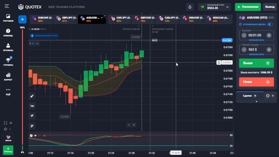Remove oscillator indicator with red X
This screenshot has height=157, width=279.
click(44, 136)
